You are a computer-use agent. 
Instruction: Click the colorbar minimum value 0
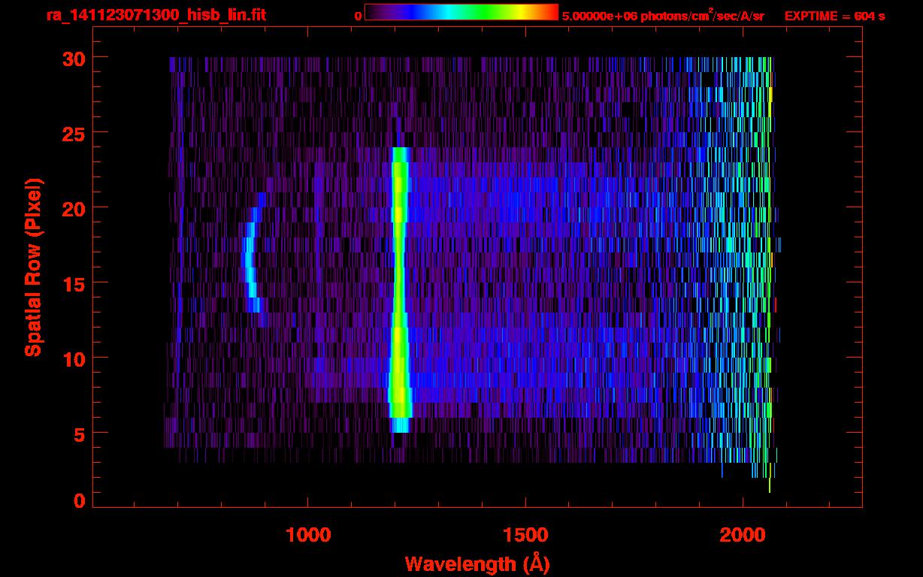(358, 16)
